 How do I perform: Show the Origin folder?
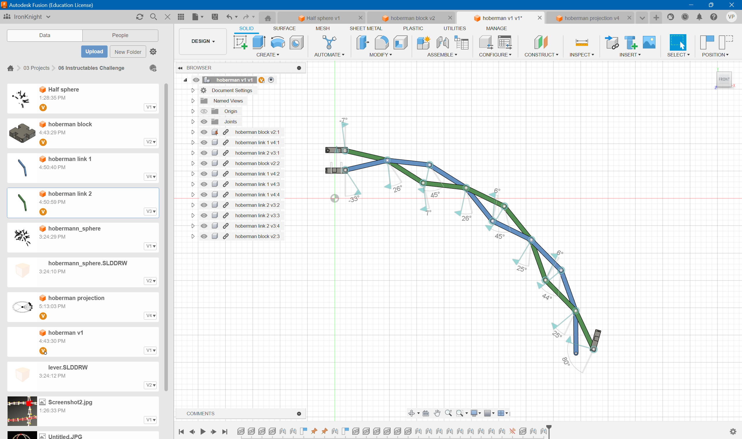click(204, 111)
